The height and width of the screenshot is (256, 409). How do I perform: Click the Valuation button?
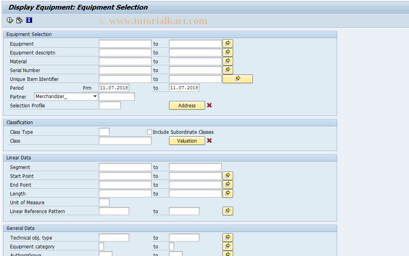pos(187,141)
